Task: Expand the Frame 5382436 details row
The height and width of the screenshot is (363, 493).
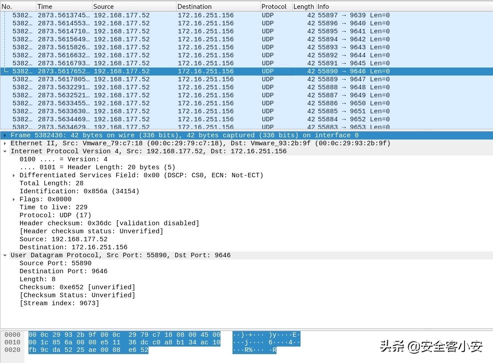Action: coord(5,136)
